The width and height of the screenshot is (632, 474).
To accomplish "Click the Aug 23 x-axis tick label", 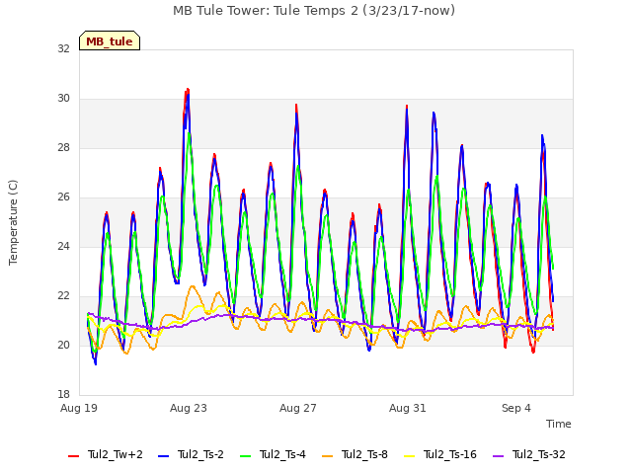I will click(x=189, y=408).
